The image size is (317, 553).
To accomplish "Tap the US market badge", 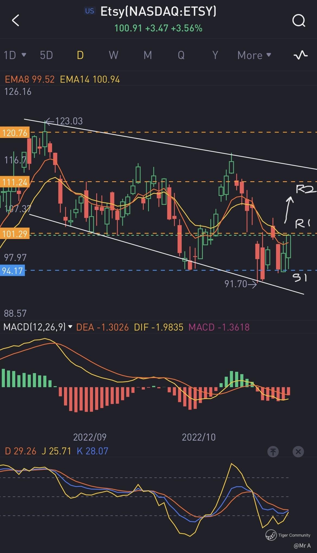I will 89,11.
